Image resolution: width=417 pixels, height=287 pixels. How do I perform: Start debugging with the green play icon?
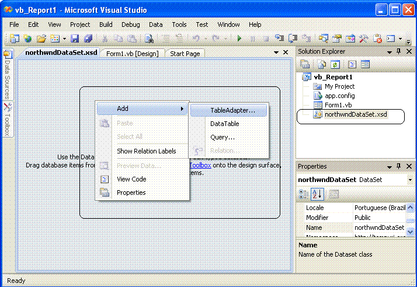click(x=239, y=39)
